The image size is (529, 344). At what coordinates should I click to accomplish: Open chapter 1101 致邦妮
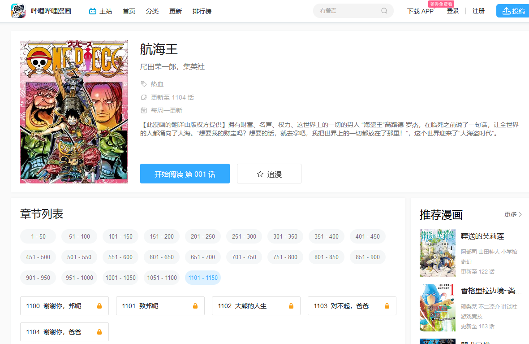pos(160,306)
